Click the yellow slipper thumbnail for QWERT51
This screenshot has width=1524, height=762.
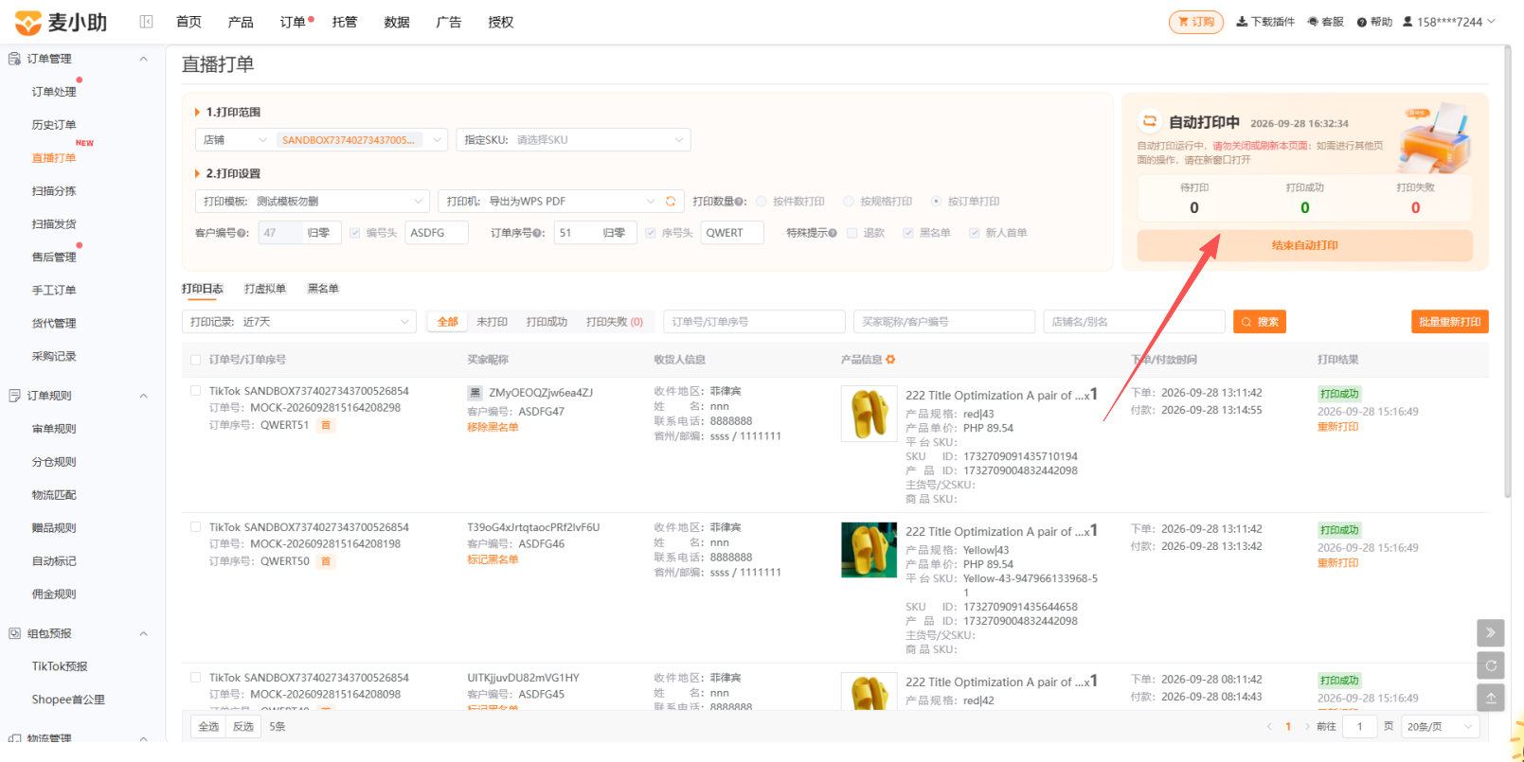click(869, 414)
